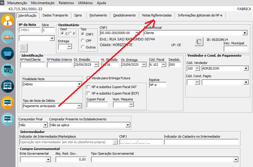The image size is (253, 167).
Task: Open the Ente Governamental dropdown
Action: pyautogui.click(x=48, y=160)
